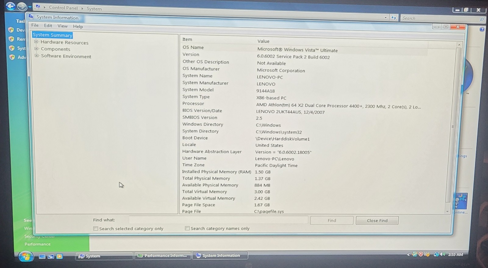Screen dimensions: 488x268
Task: Select System Summary in the tree
Action: [52, 35]
